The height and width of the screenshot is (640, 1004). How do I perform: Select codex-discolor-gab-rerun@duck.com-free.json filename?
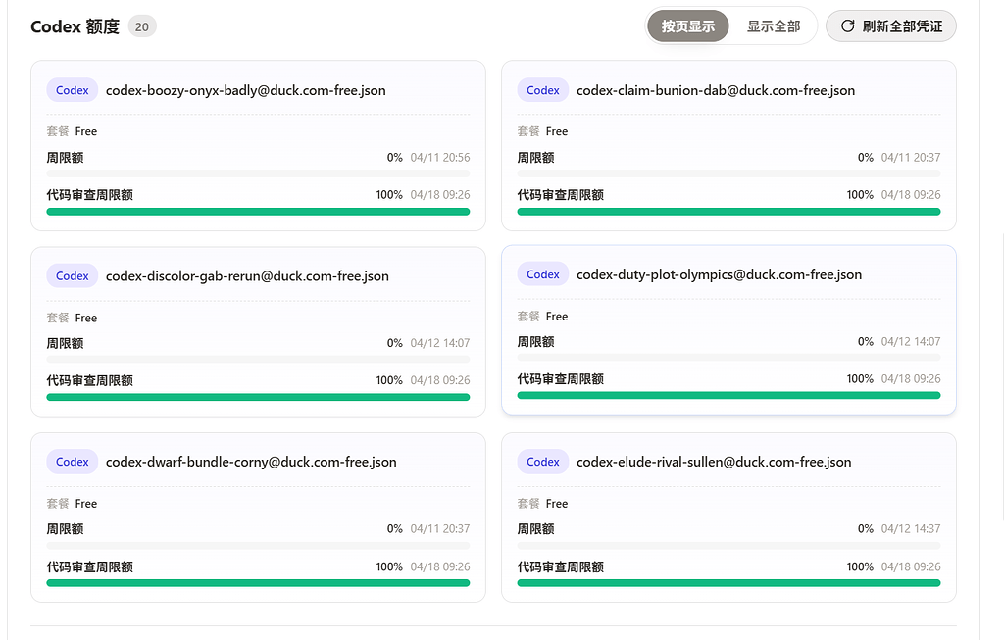pos(247,275)
